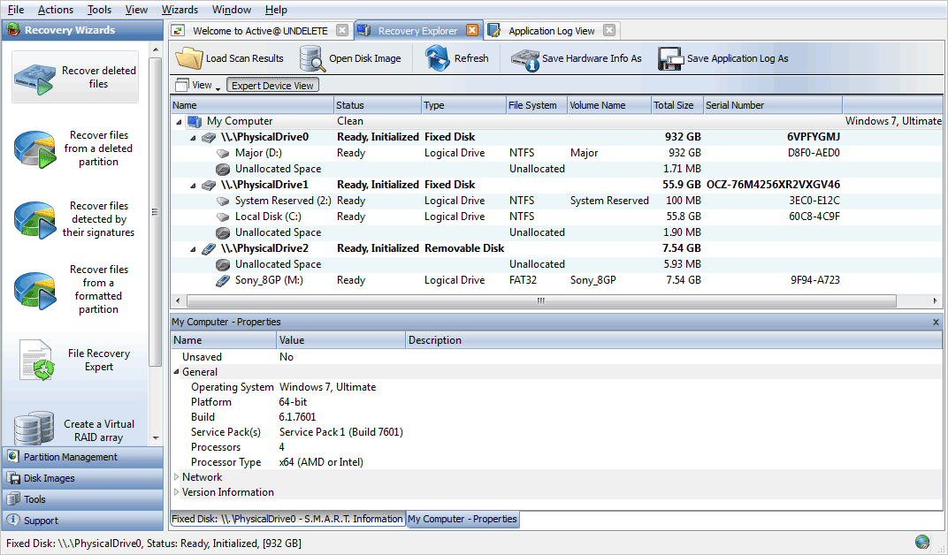Viewport: 948px width, 555px height.
Task: Collapse the PhysicalDrive1 tree node
Action: 195,185
